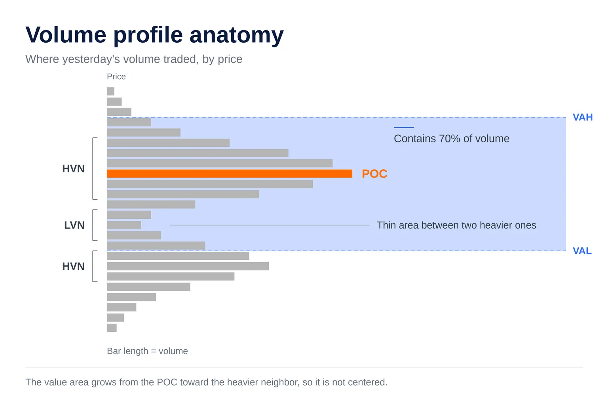Click the topmost shortest gray bar
The height and width of the screenshot is (405, 608).
pos(110,91)
